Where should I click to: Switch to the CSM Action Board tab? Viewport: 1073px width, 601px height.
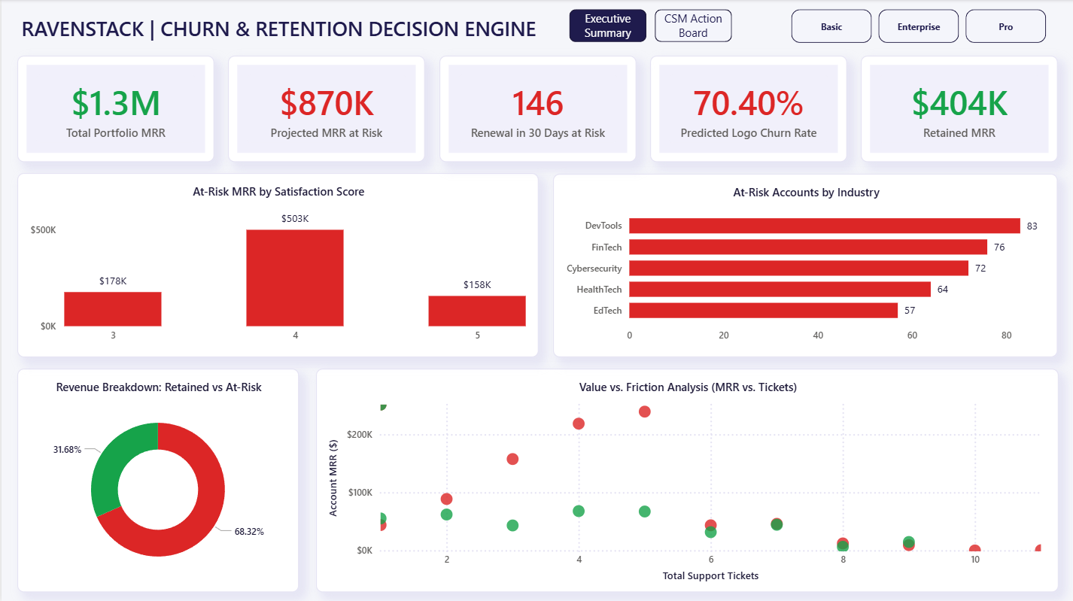[693, 26]
